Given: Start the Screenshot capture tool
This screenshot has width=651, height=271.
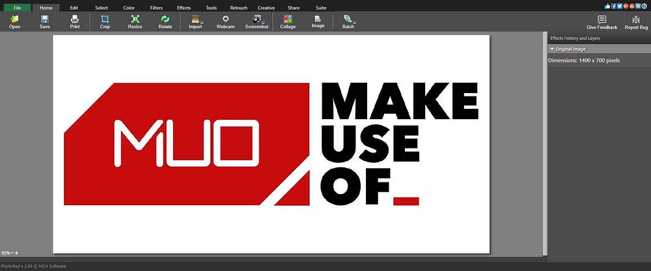Looking at the screenshot, I should click(256, 21).
